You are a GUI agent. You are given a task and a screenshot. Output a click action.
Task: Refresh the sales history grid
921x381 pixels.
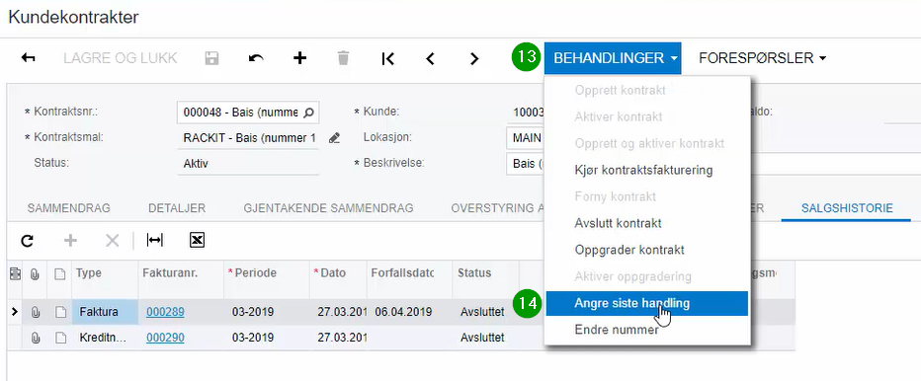(27, 240)
